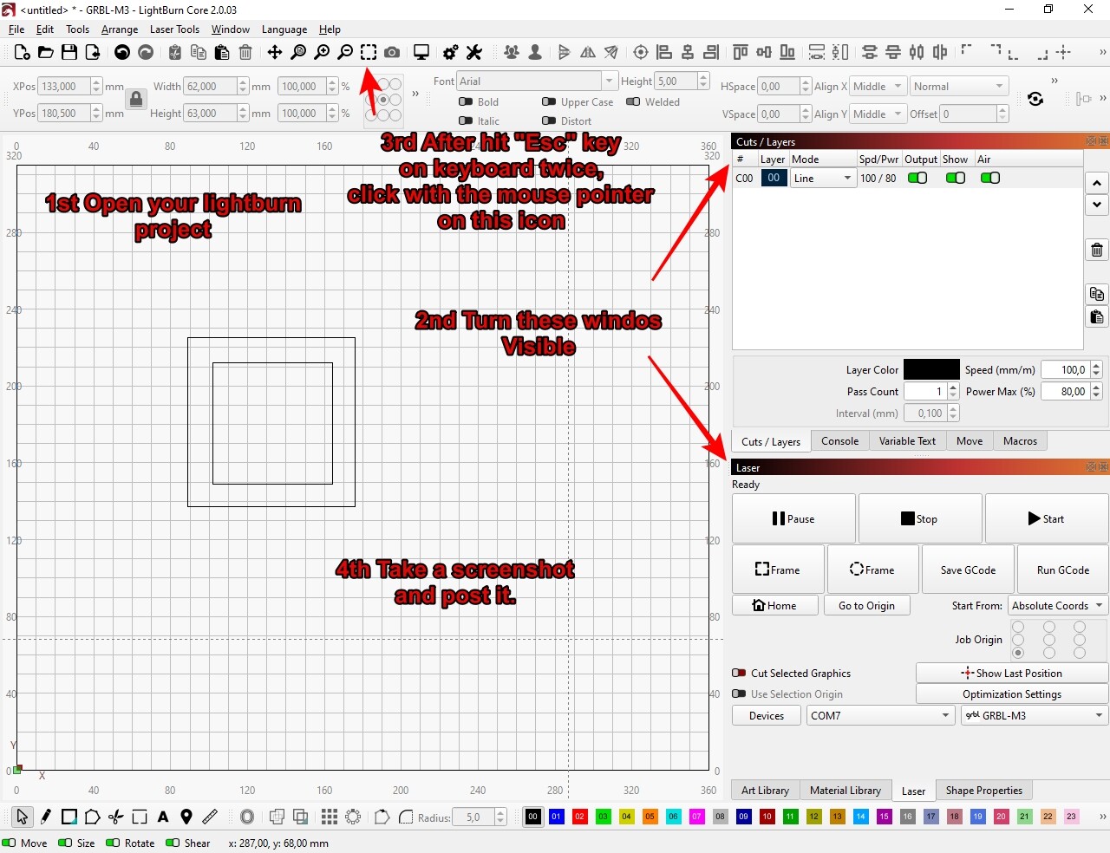
Task: Click the Go to Origin button
Action: (x=866, y=606)
